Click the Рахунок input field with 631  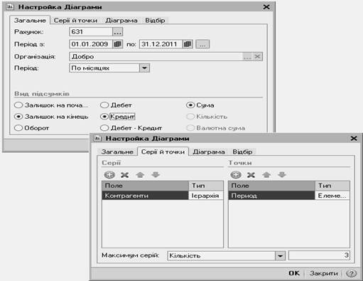tap(91, 32)
